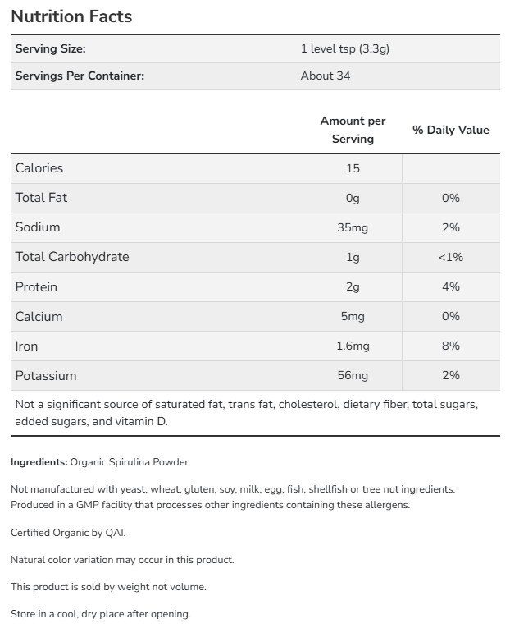Select the Iron 8% daily value
Image resolution: width=510 pixels, height=628 pixels.
point(450,346)
